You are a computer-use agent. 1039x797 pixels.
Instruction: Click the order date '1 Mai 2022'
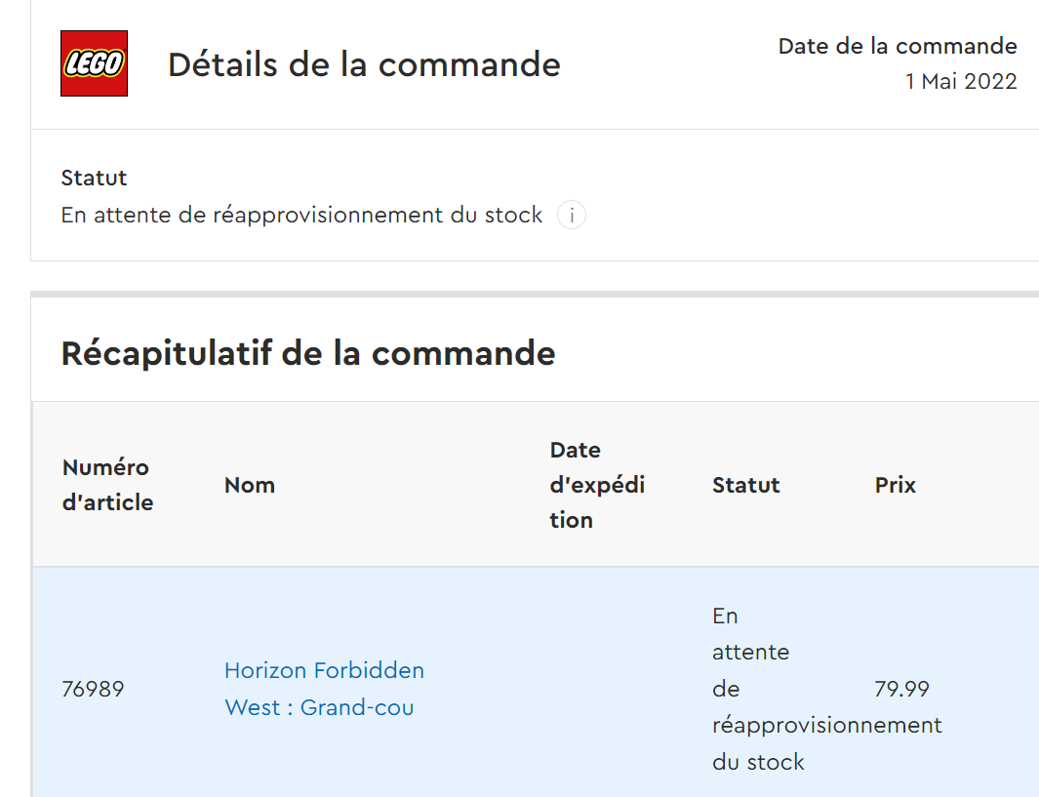tap(960, 82)
